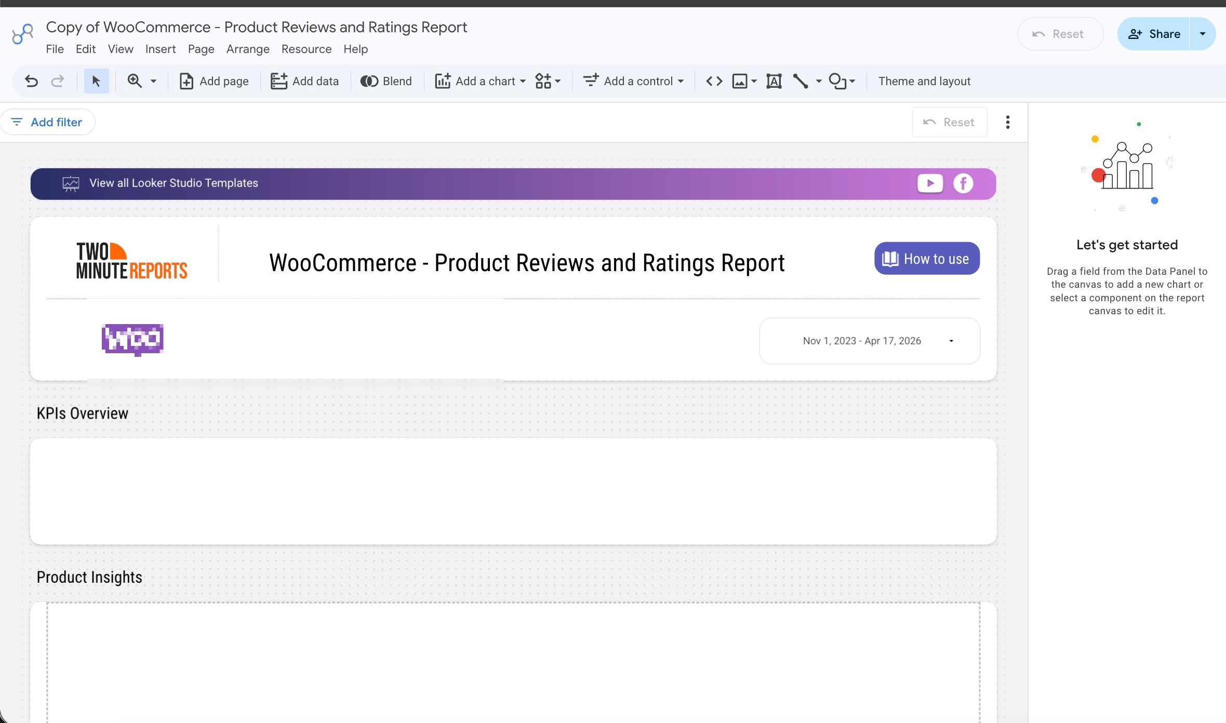Viewport: 1226px width, 723px height.
Task: Expand the Share button dropdown arrow
Action: pyautogui.click(x=1202, y=34)
